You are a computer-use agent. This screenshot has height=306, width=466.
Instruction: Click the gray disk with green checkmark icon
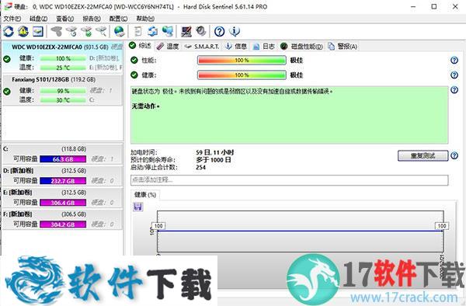pyautogui.click(x=86, y=31)
